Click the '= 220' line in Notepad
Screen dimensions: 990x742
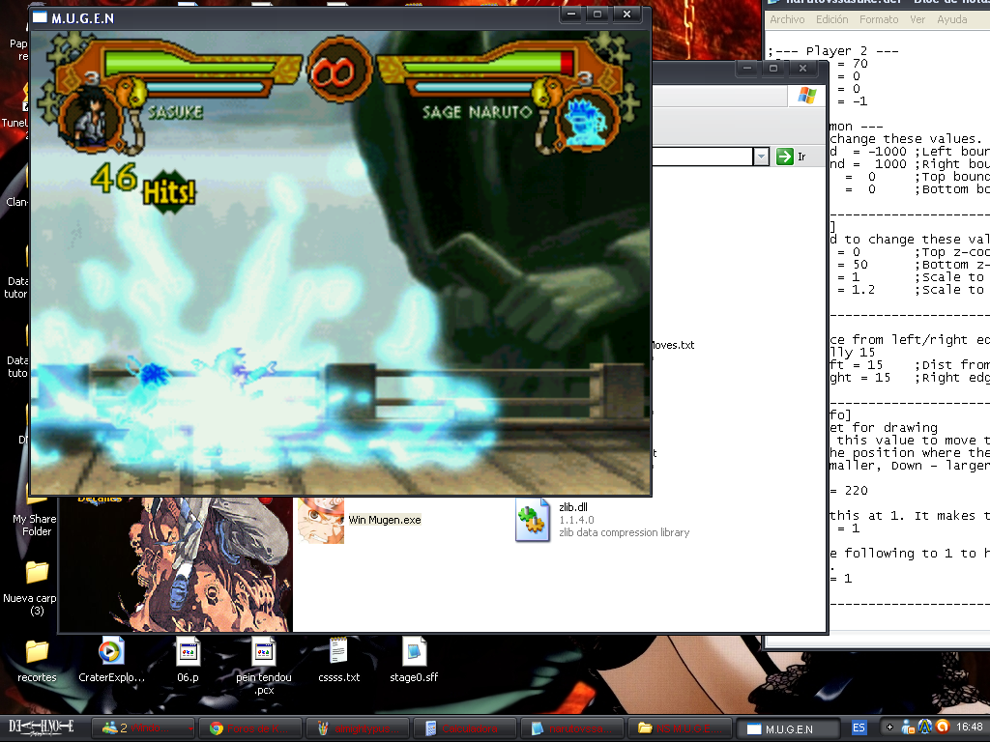[x=849, y=490]
